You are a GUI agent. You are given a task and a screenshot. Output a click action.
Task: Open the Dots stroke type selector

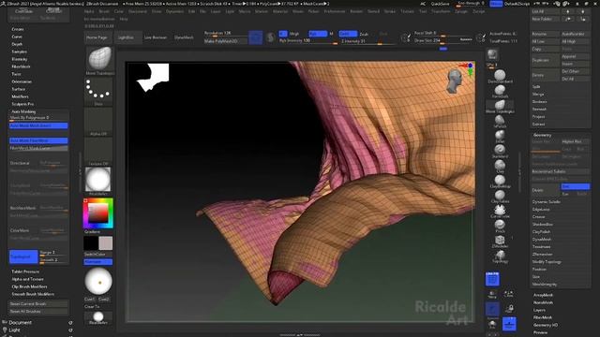click(98, 91)
